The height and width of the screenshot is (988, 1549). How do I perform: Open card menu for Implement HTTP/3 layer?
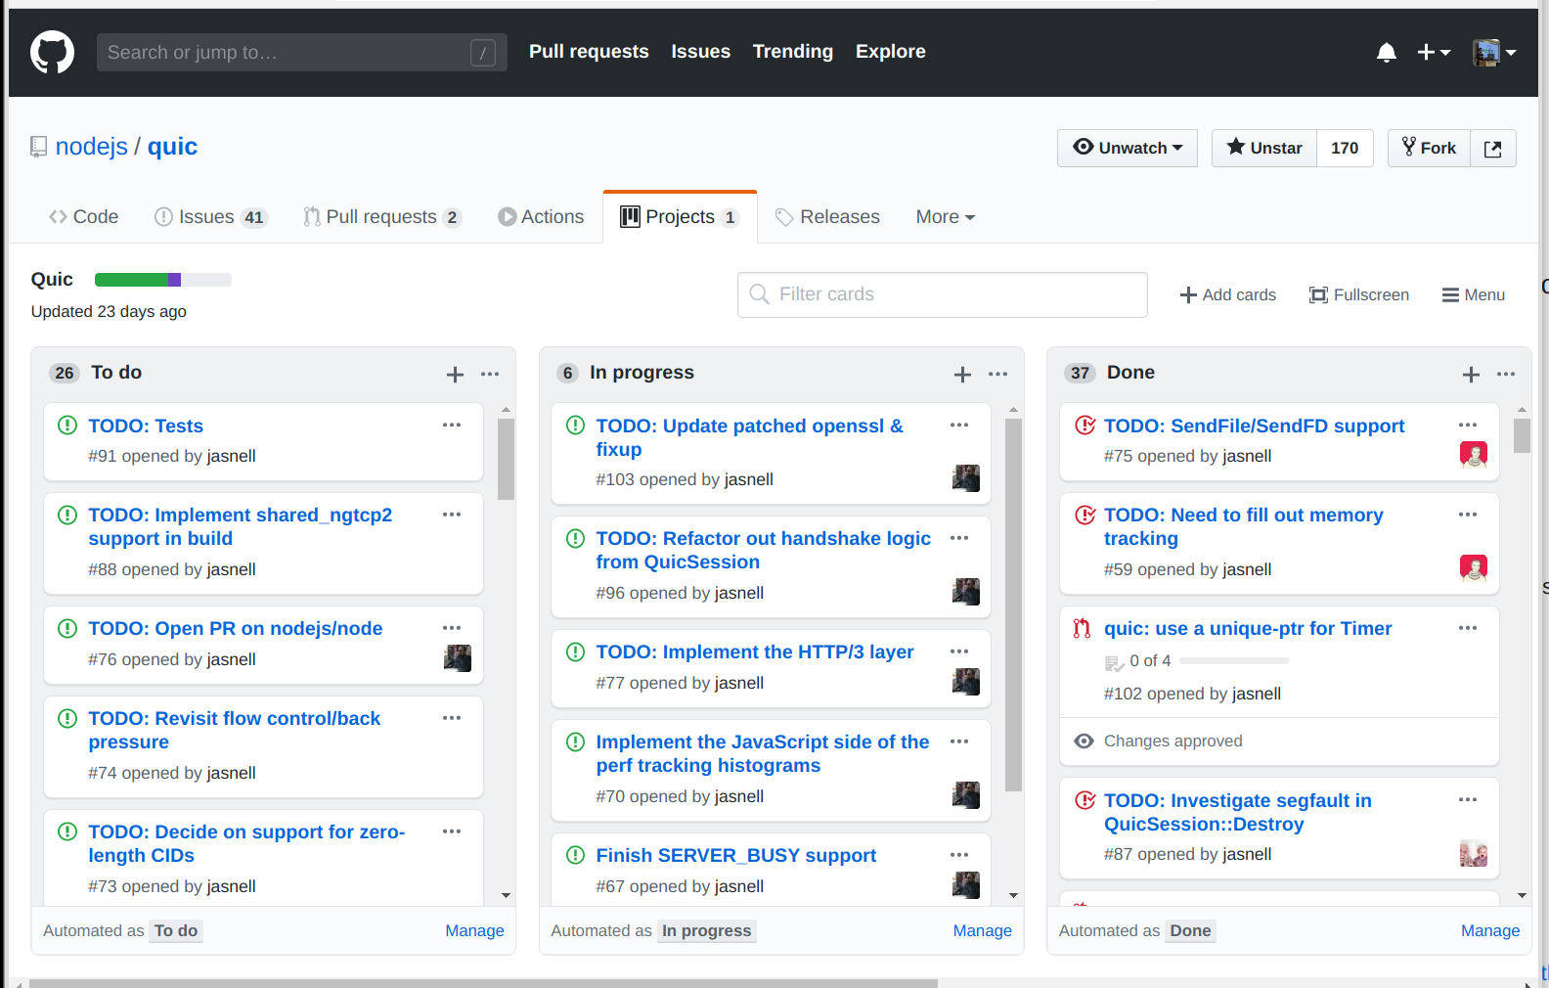pyautogui.click(x=959, y=651)
